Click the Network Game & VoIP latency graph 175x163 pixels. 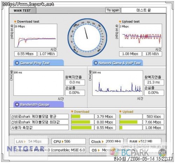coord(118,83)
